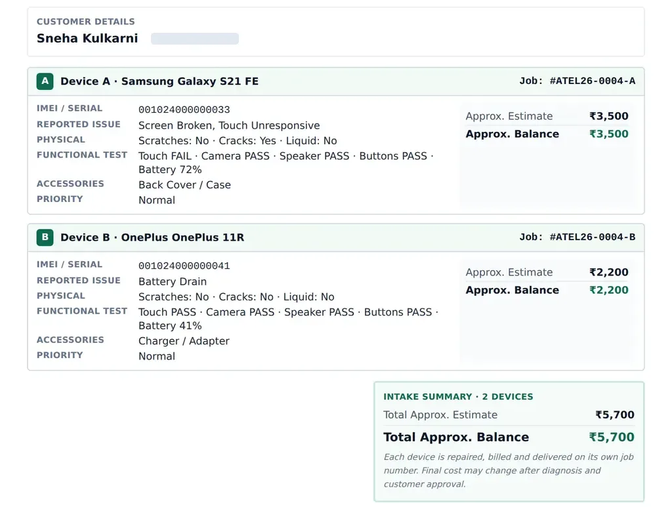Click the Intake Summary 2 Devices heading
The height and width of the screenshot is (507, 672).
458,397
